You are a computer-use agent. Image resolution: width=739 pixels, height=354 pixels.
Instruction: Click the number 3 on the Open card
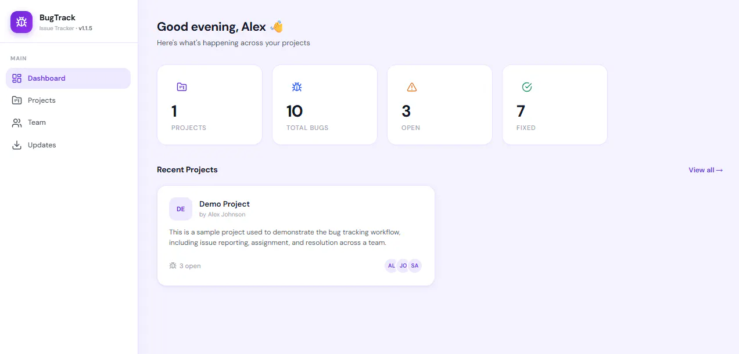pos(406,111)
